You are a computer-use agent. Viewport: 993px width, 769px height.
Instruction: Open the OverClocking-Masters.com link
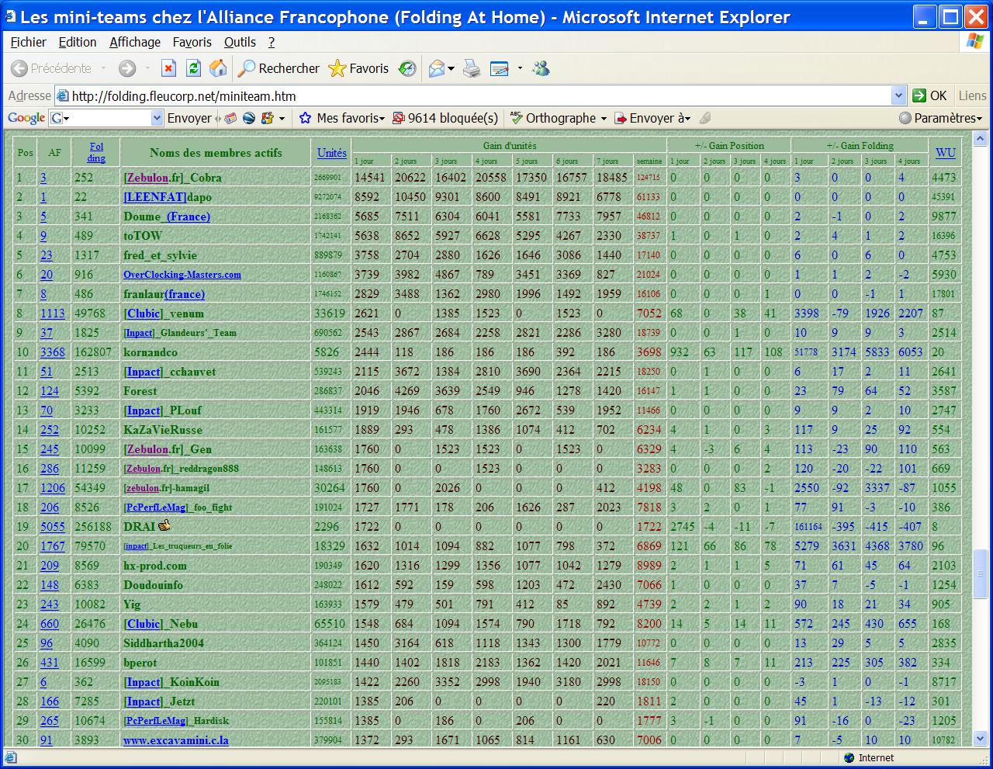[x=182, y=275]
